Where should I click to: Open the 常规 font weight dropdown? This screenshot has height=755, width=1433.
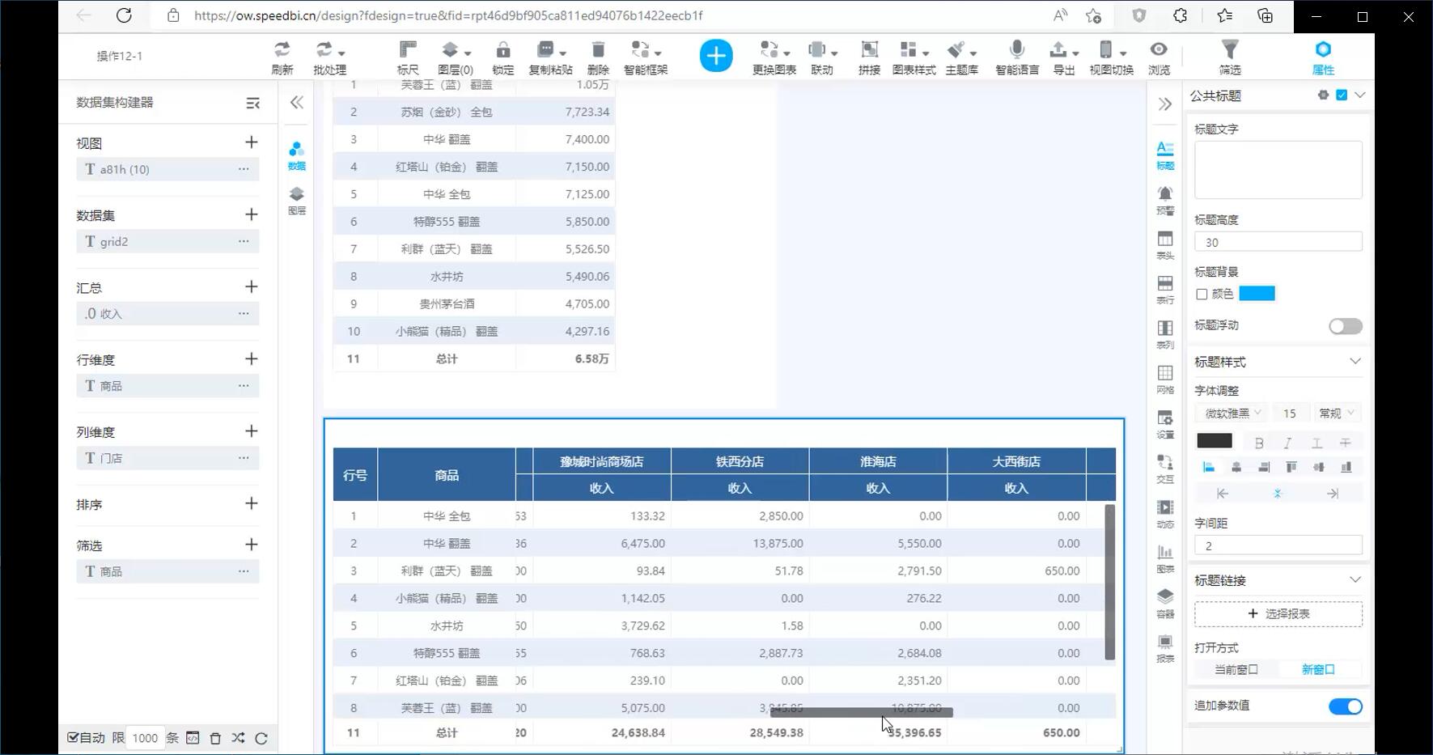1336,414
